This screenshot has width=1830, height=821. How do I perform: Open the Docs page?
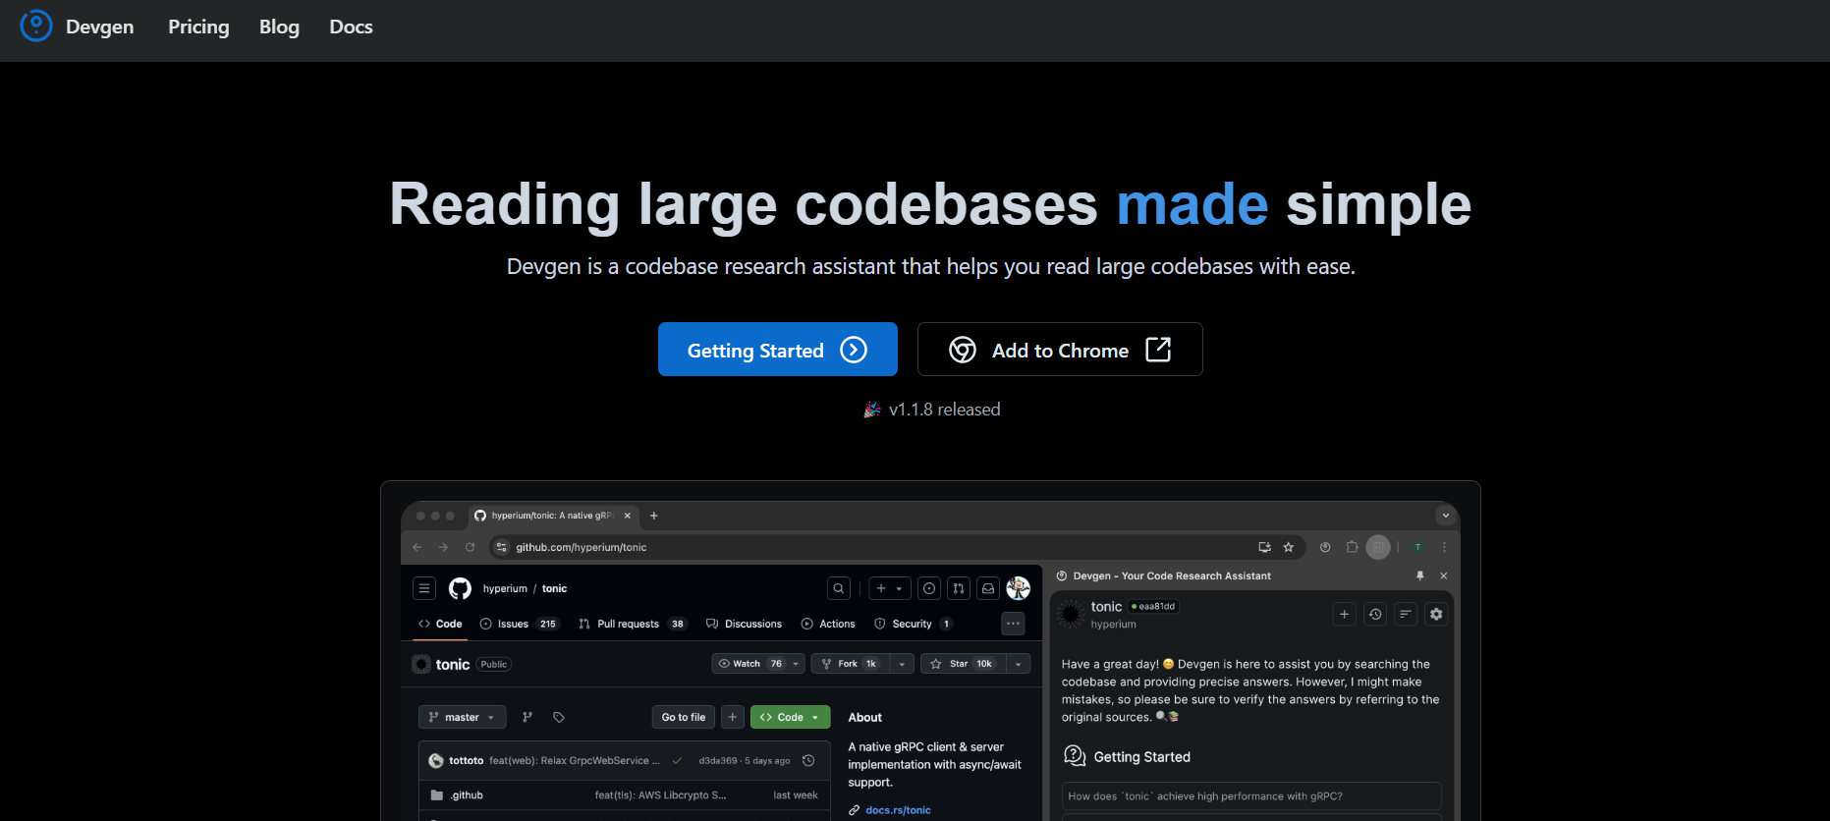[x=351, y=27]
